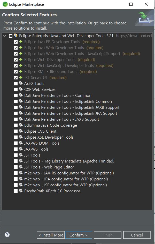Check Eclipse XSL Developer Tools box

click(16, 137)
